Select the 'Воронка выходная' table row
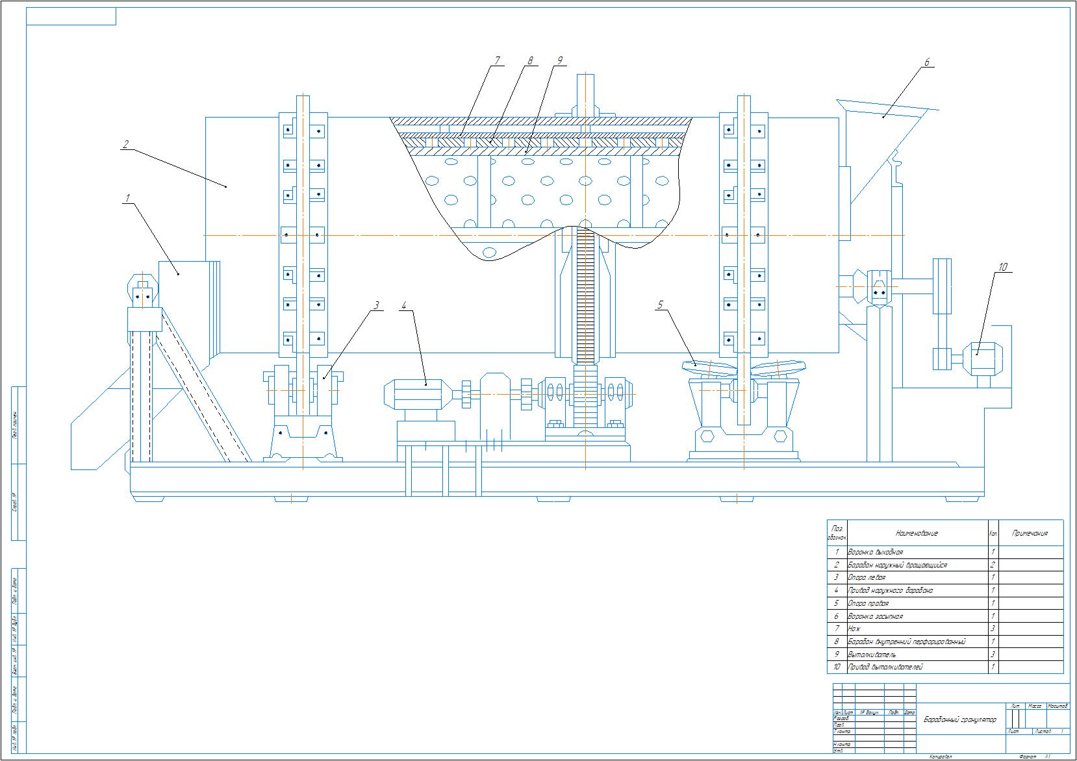This screenshot has height=761, width=1077. pyautogui.click(x=876, y=552)
